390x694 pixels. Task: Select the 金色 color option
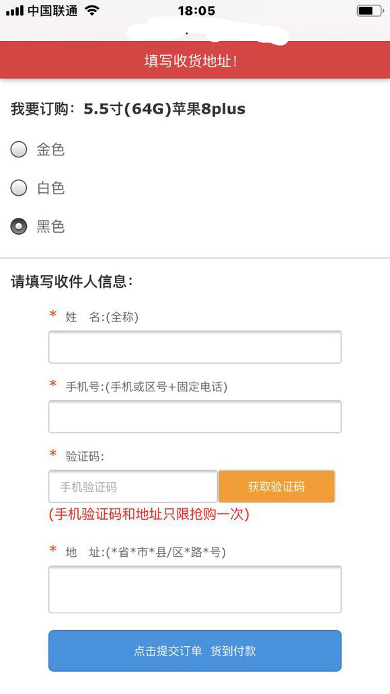pyautogui.click(x=18, y=149)
